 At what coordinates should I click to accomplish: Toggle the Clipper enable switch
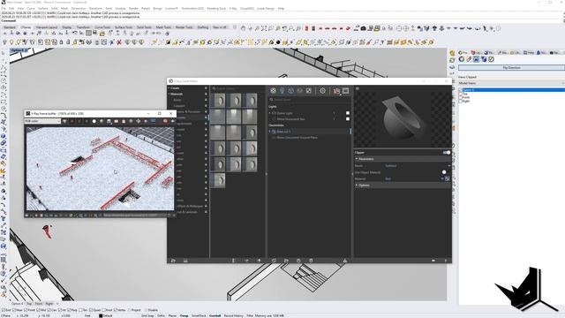pos(447,153)
